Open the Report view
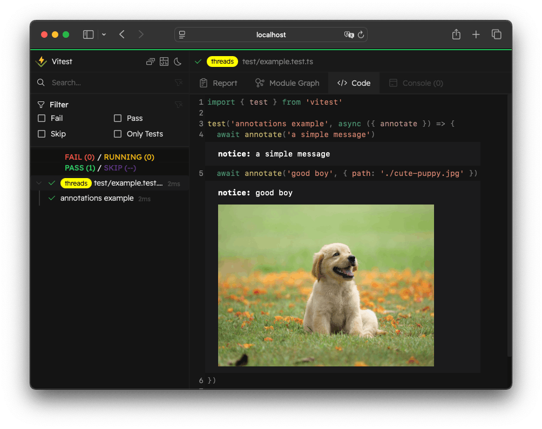 218,83
